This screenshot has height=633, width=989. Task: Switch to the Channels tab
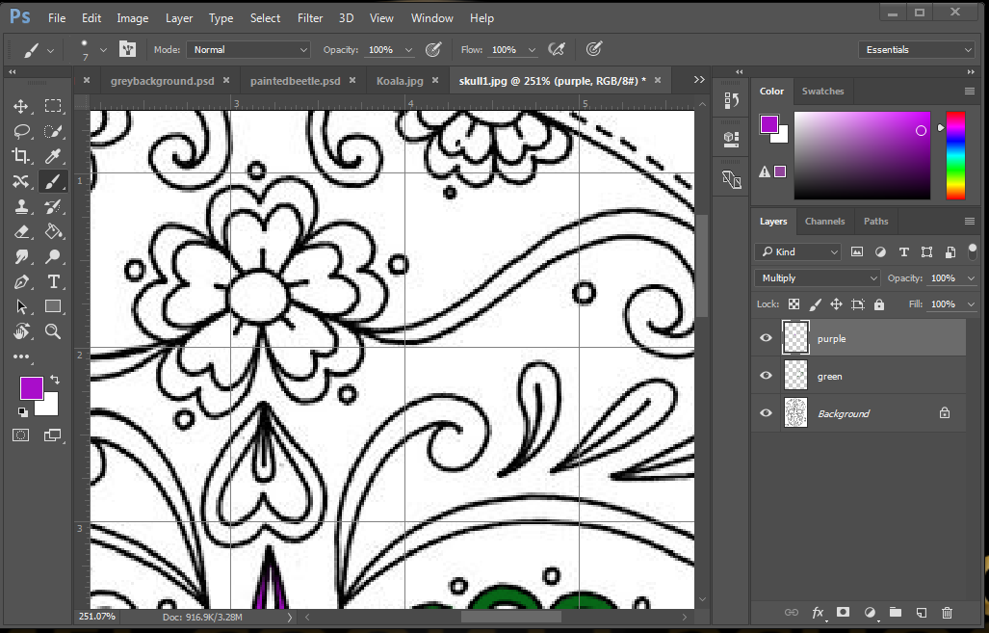click(824, 222)
